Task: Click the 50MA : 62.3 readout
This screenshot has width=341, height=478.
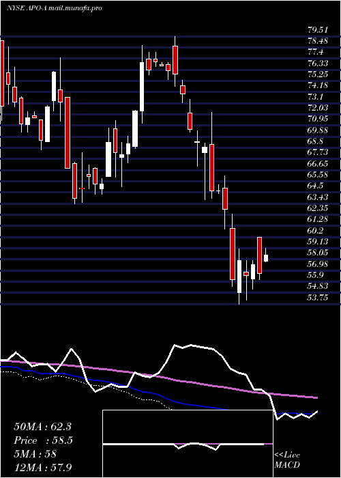Action: click(42, 427)
